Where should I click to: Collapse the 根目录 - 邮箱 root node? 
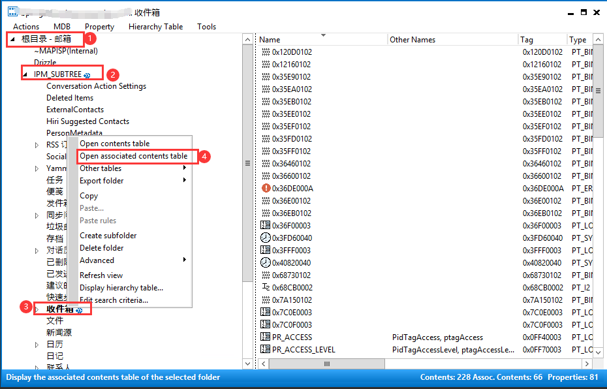pyautogui.click(x=13, y=39)
